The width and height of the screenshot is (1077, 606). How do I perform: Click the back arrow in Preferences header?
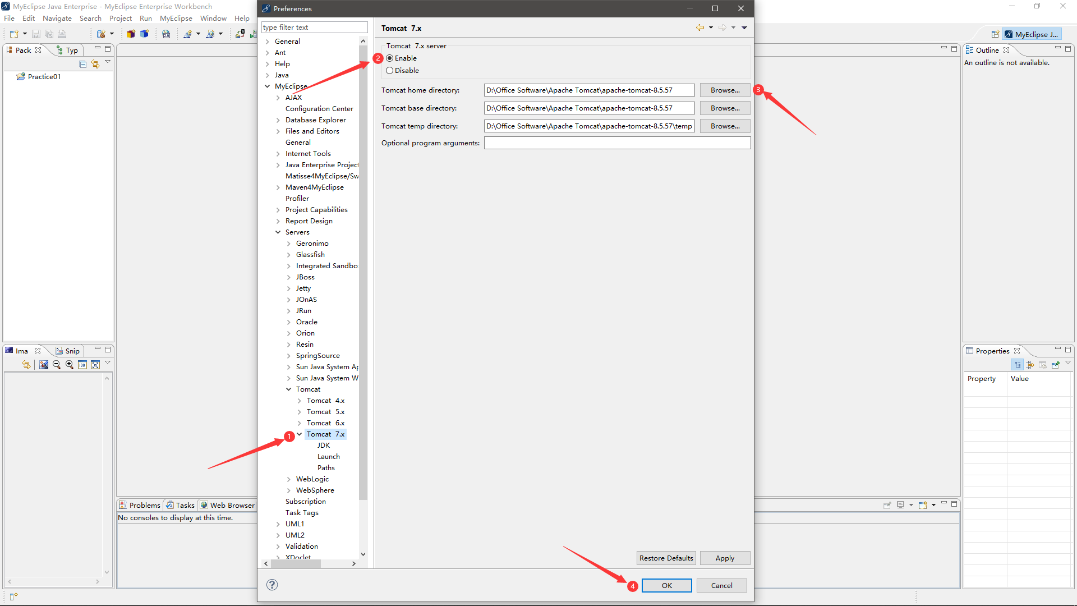[x=699, y=27]
